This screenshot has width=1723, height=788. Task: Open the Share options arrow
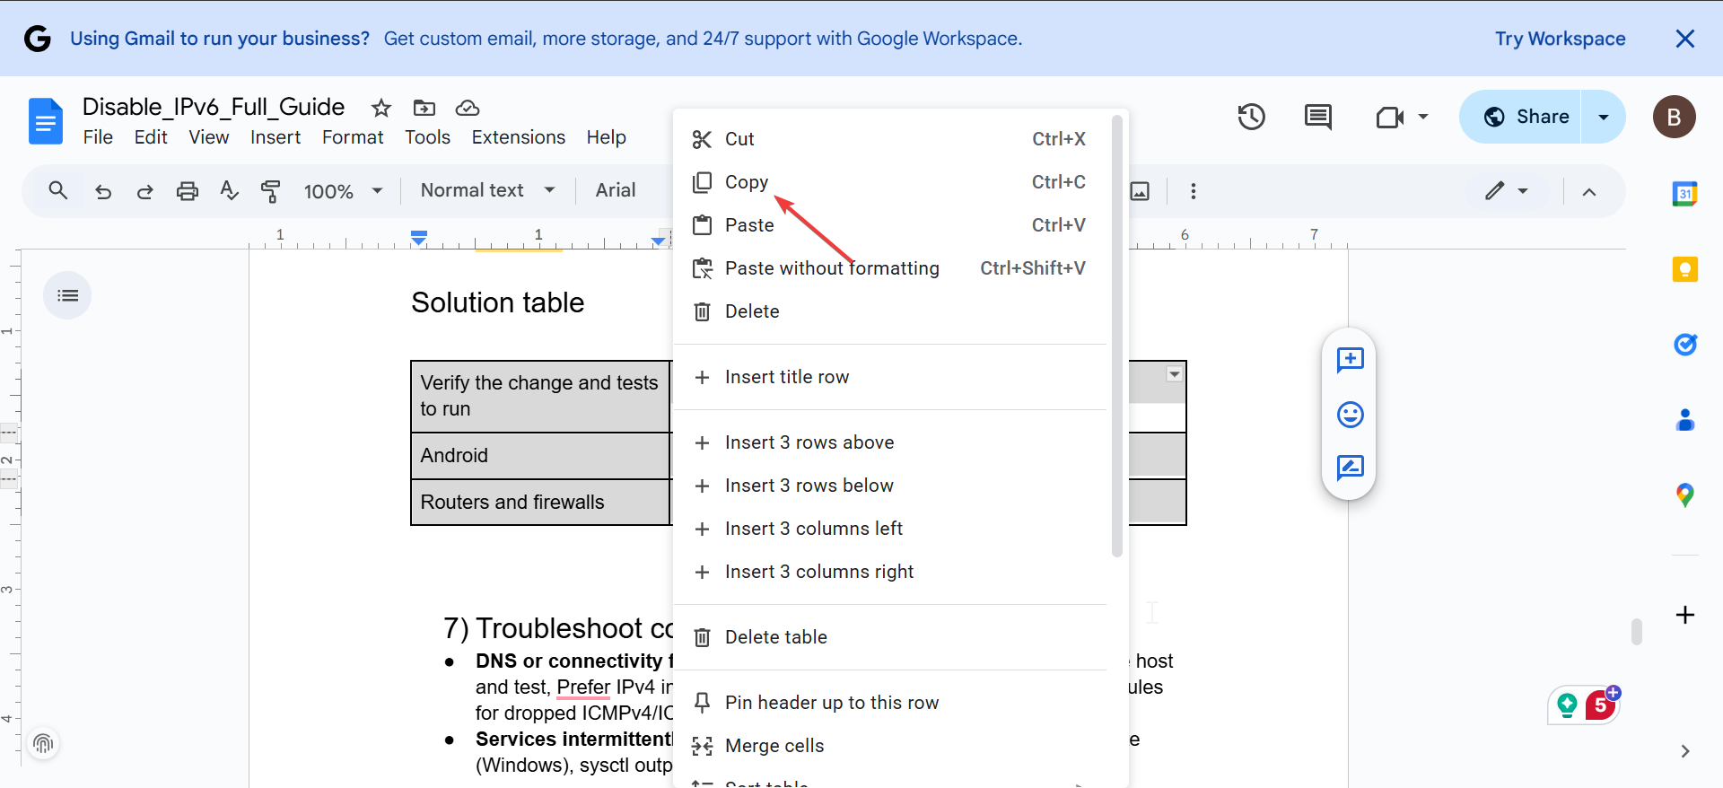coord(1603,117)
